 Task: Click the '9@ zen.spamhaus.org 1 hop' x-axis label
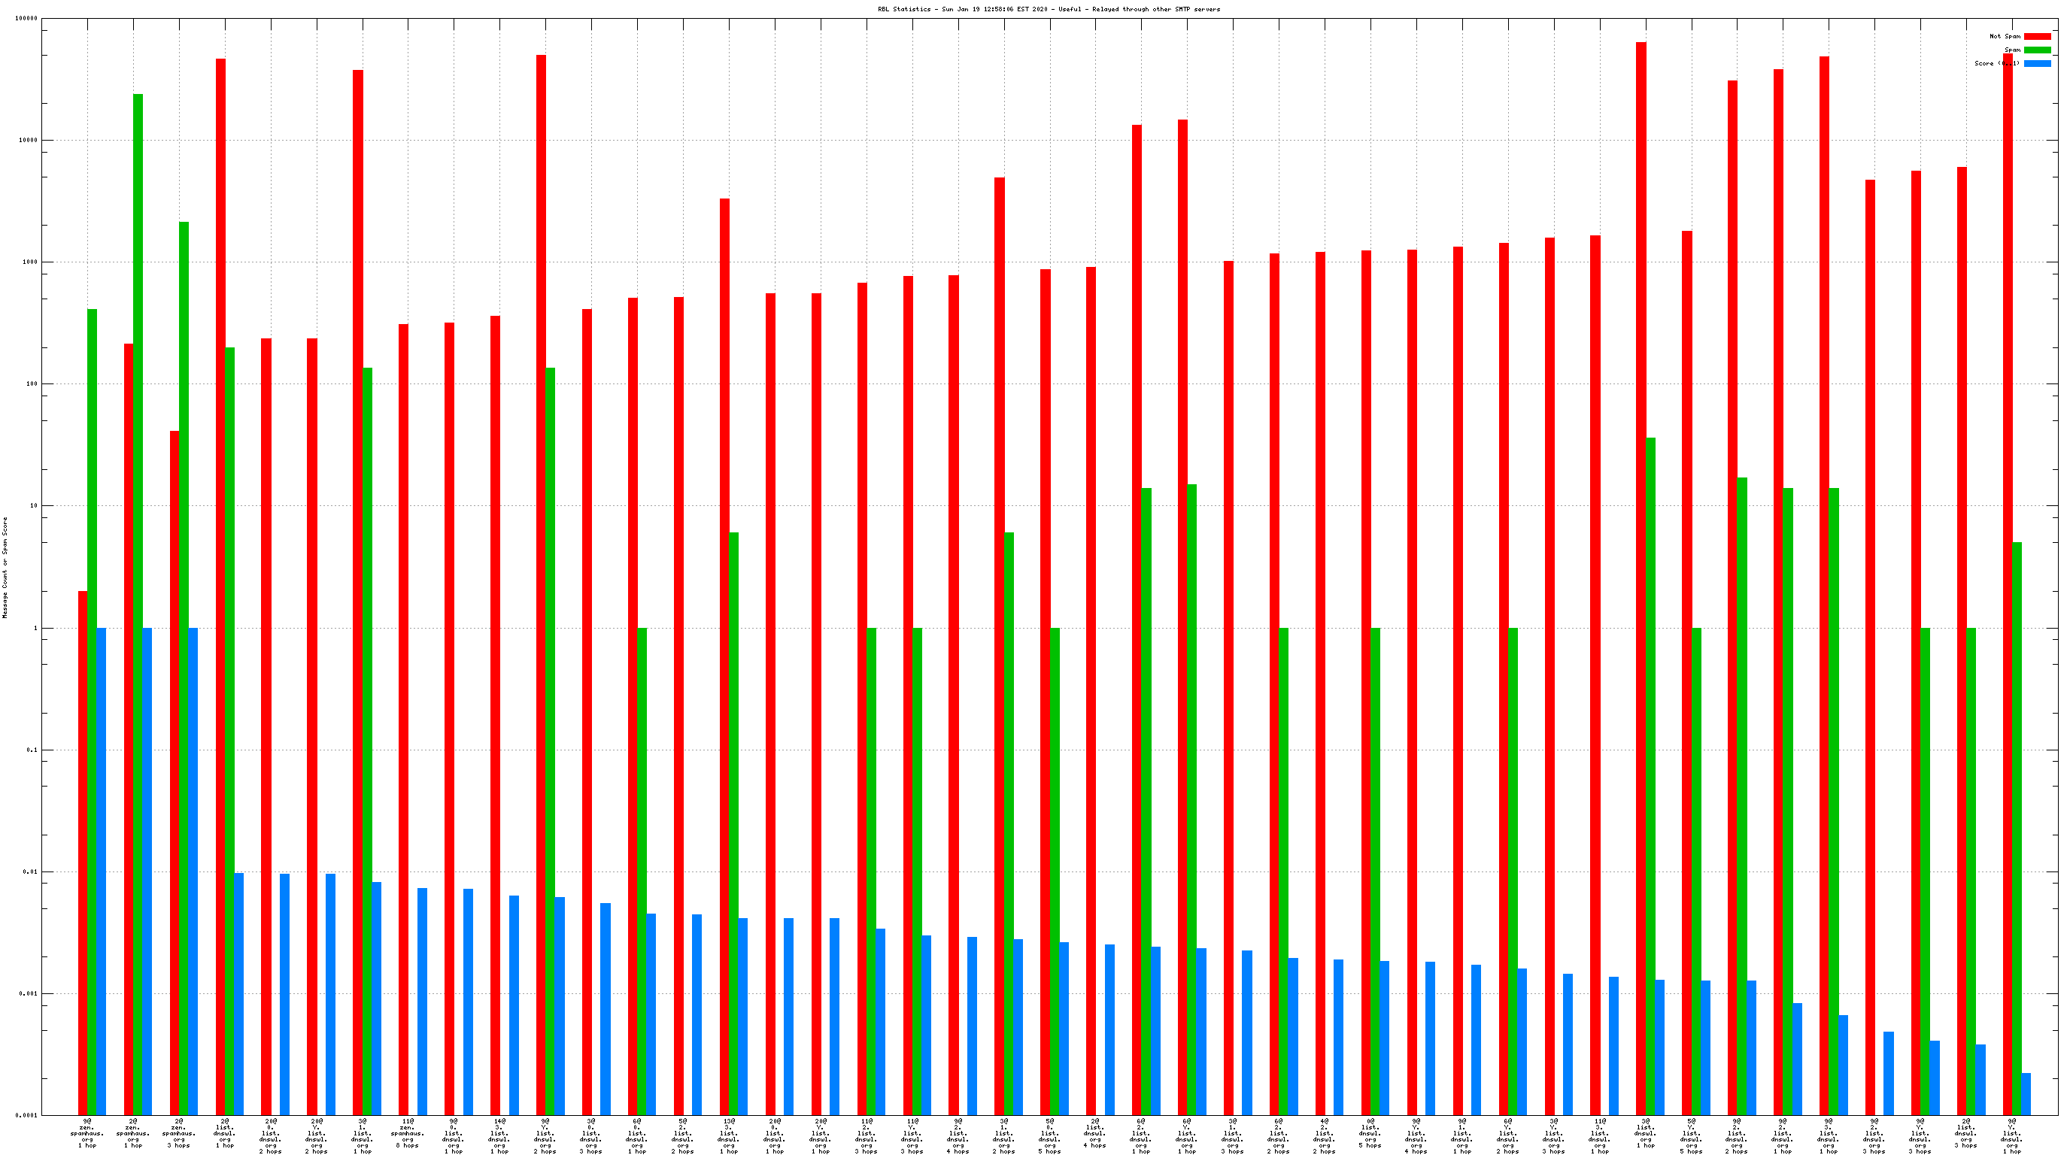coord(87,1132)
